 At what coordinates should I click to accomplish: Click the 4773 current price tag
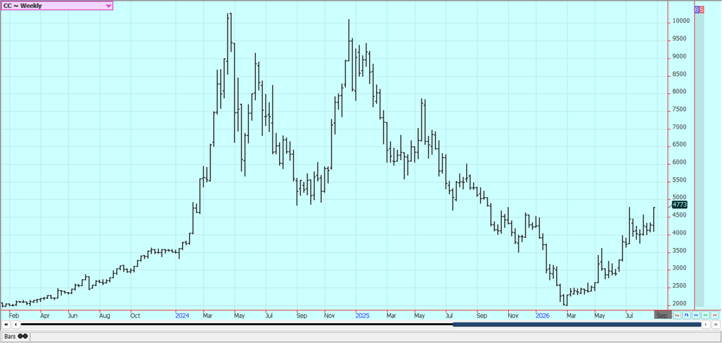679,205
